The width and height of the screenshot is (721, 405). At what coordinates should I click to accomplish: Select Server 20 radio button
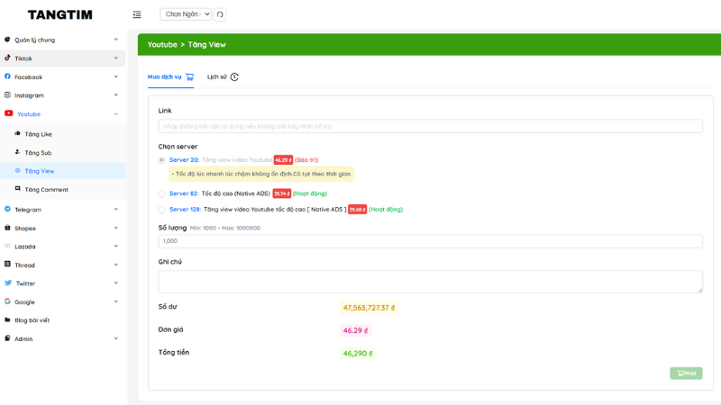pos(162,160)
